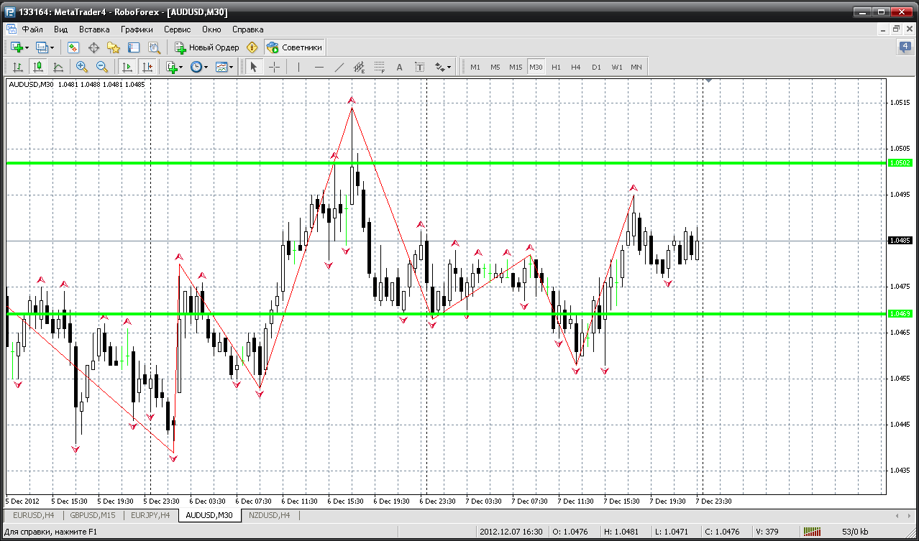
Task: Select the Text Label tool
Action: (x=420, y=67)
